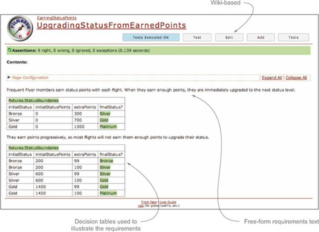Click the UpgradingStatusFromEarnedPoints page title
The image size is (319, 232).
tap(111, 25)
